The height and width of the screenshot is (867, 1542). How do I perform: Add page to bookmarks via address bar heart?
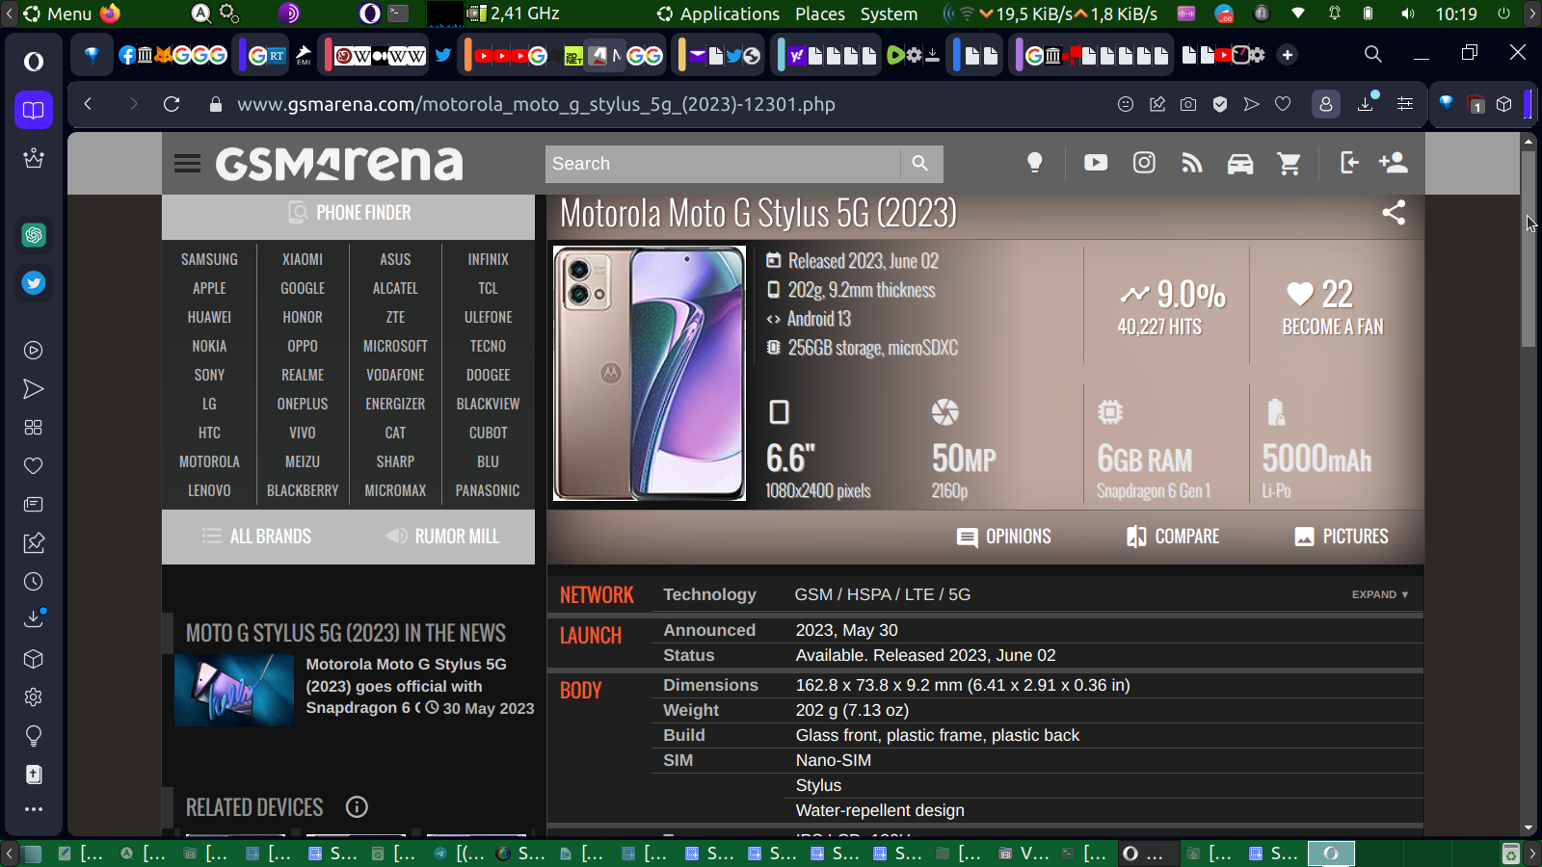pos(1283,104)
